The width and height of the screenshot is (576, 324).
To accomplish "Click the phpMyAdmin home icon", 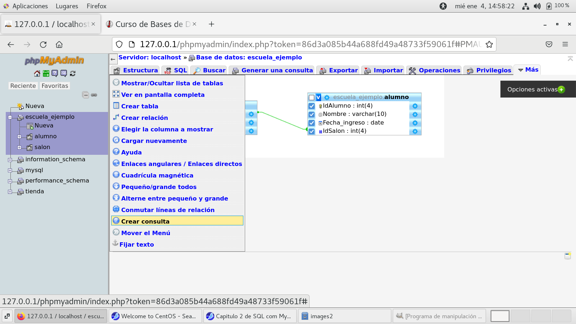I will (x=37, y=73).
